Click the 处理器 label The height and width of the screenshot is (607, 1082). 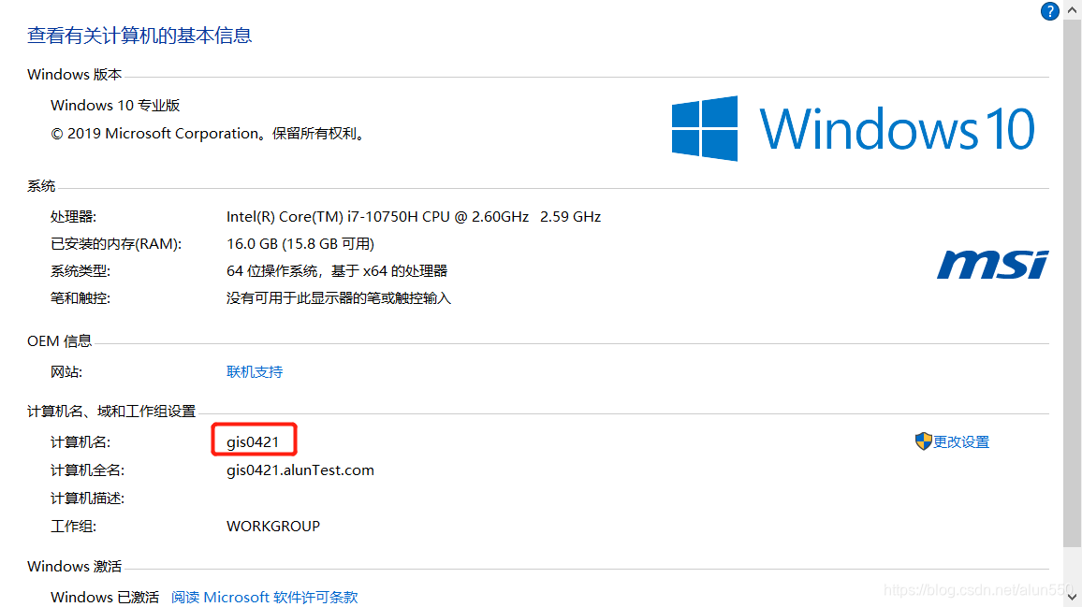74,217
